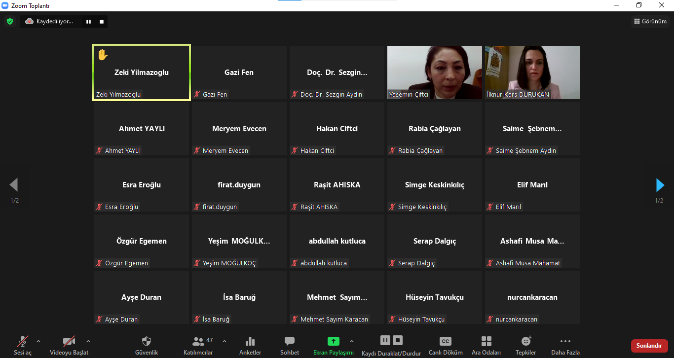Select Hüseyin Tavukçu participant tile
Image resolution: width=674 pixels, height=358 pixels.
coord(435,297)
